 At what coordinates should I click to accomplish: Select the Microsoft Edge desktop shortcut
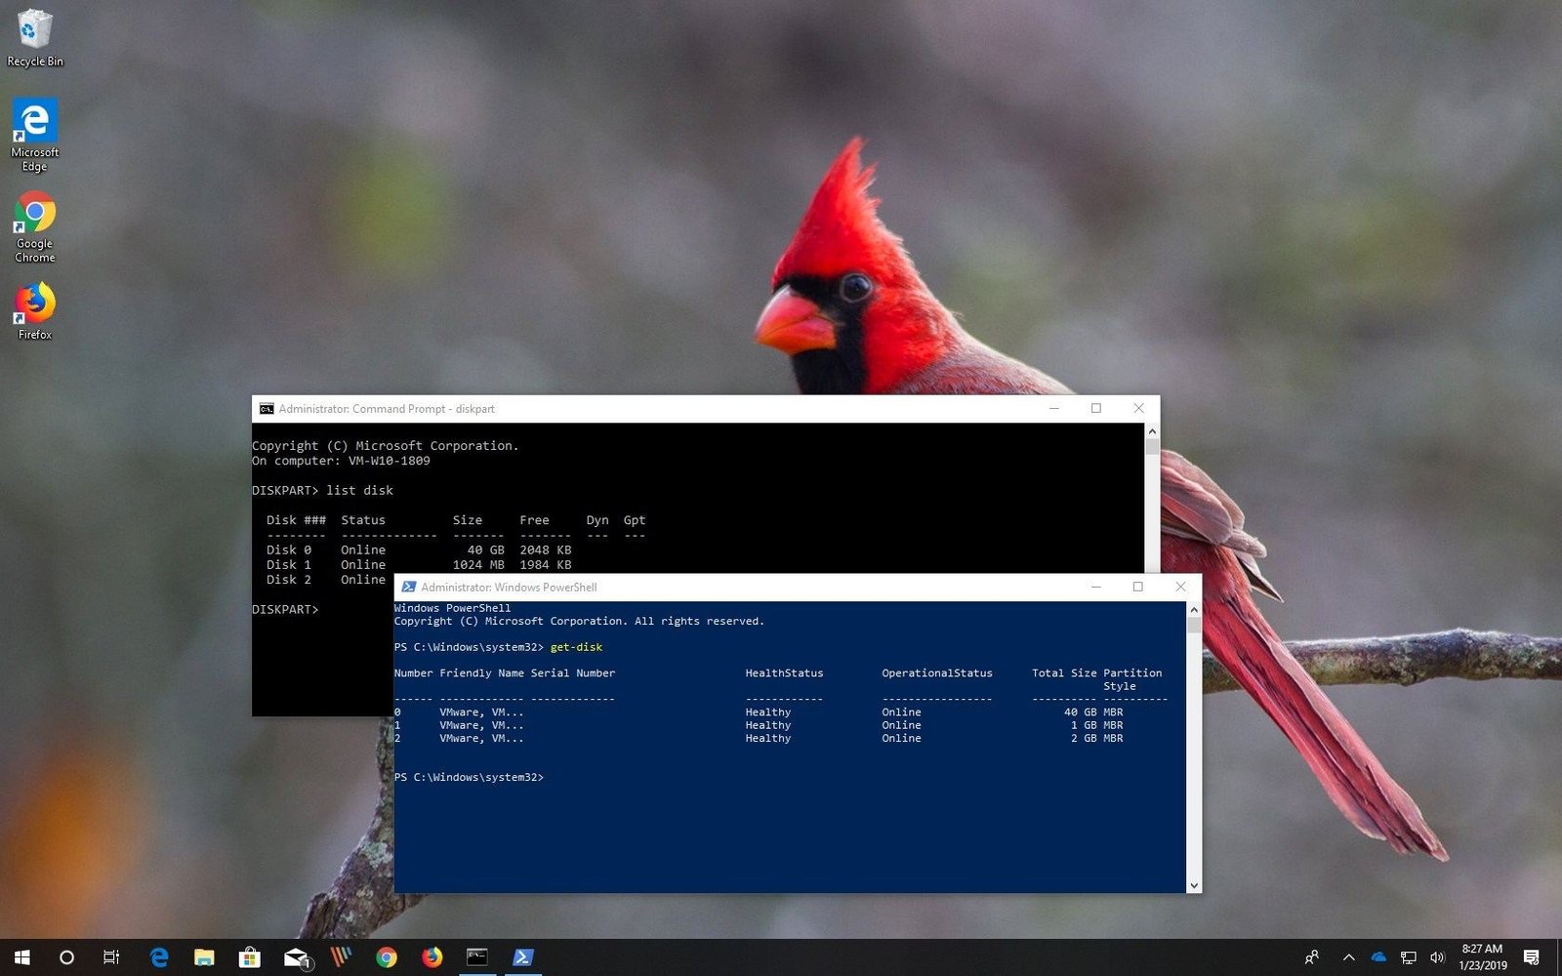(x=34, y=134)
